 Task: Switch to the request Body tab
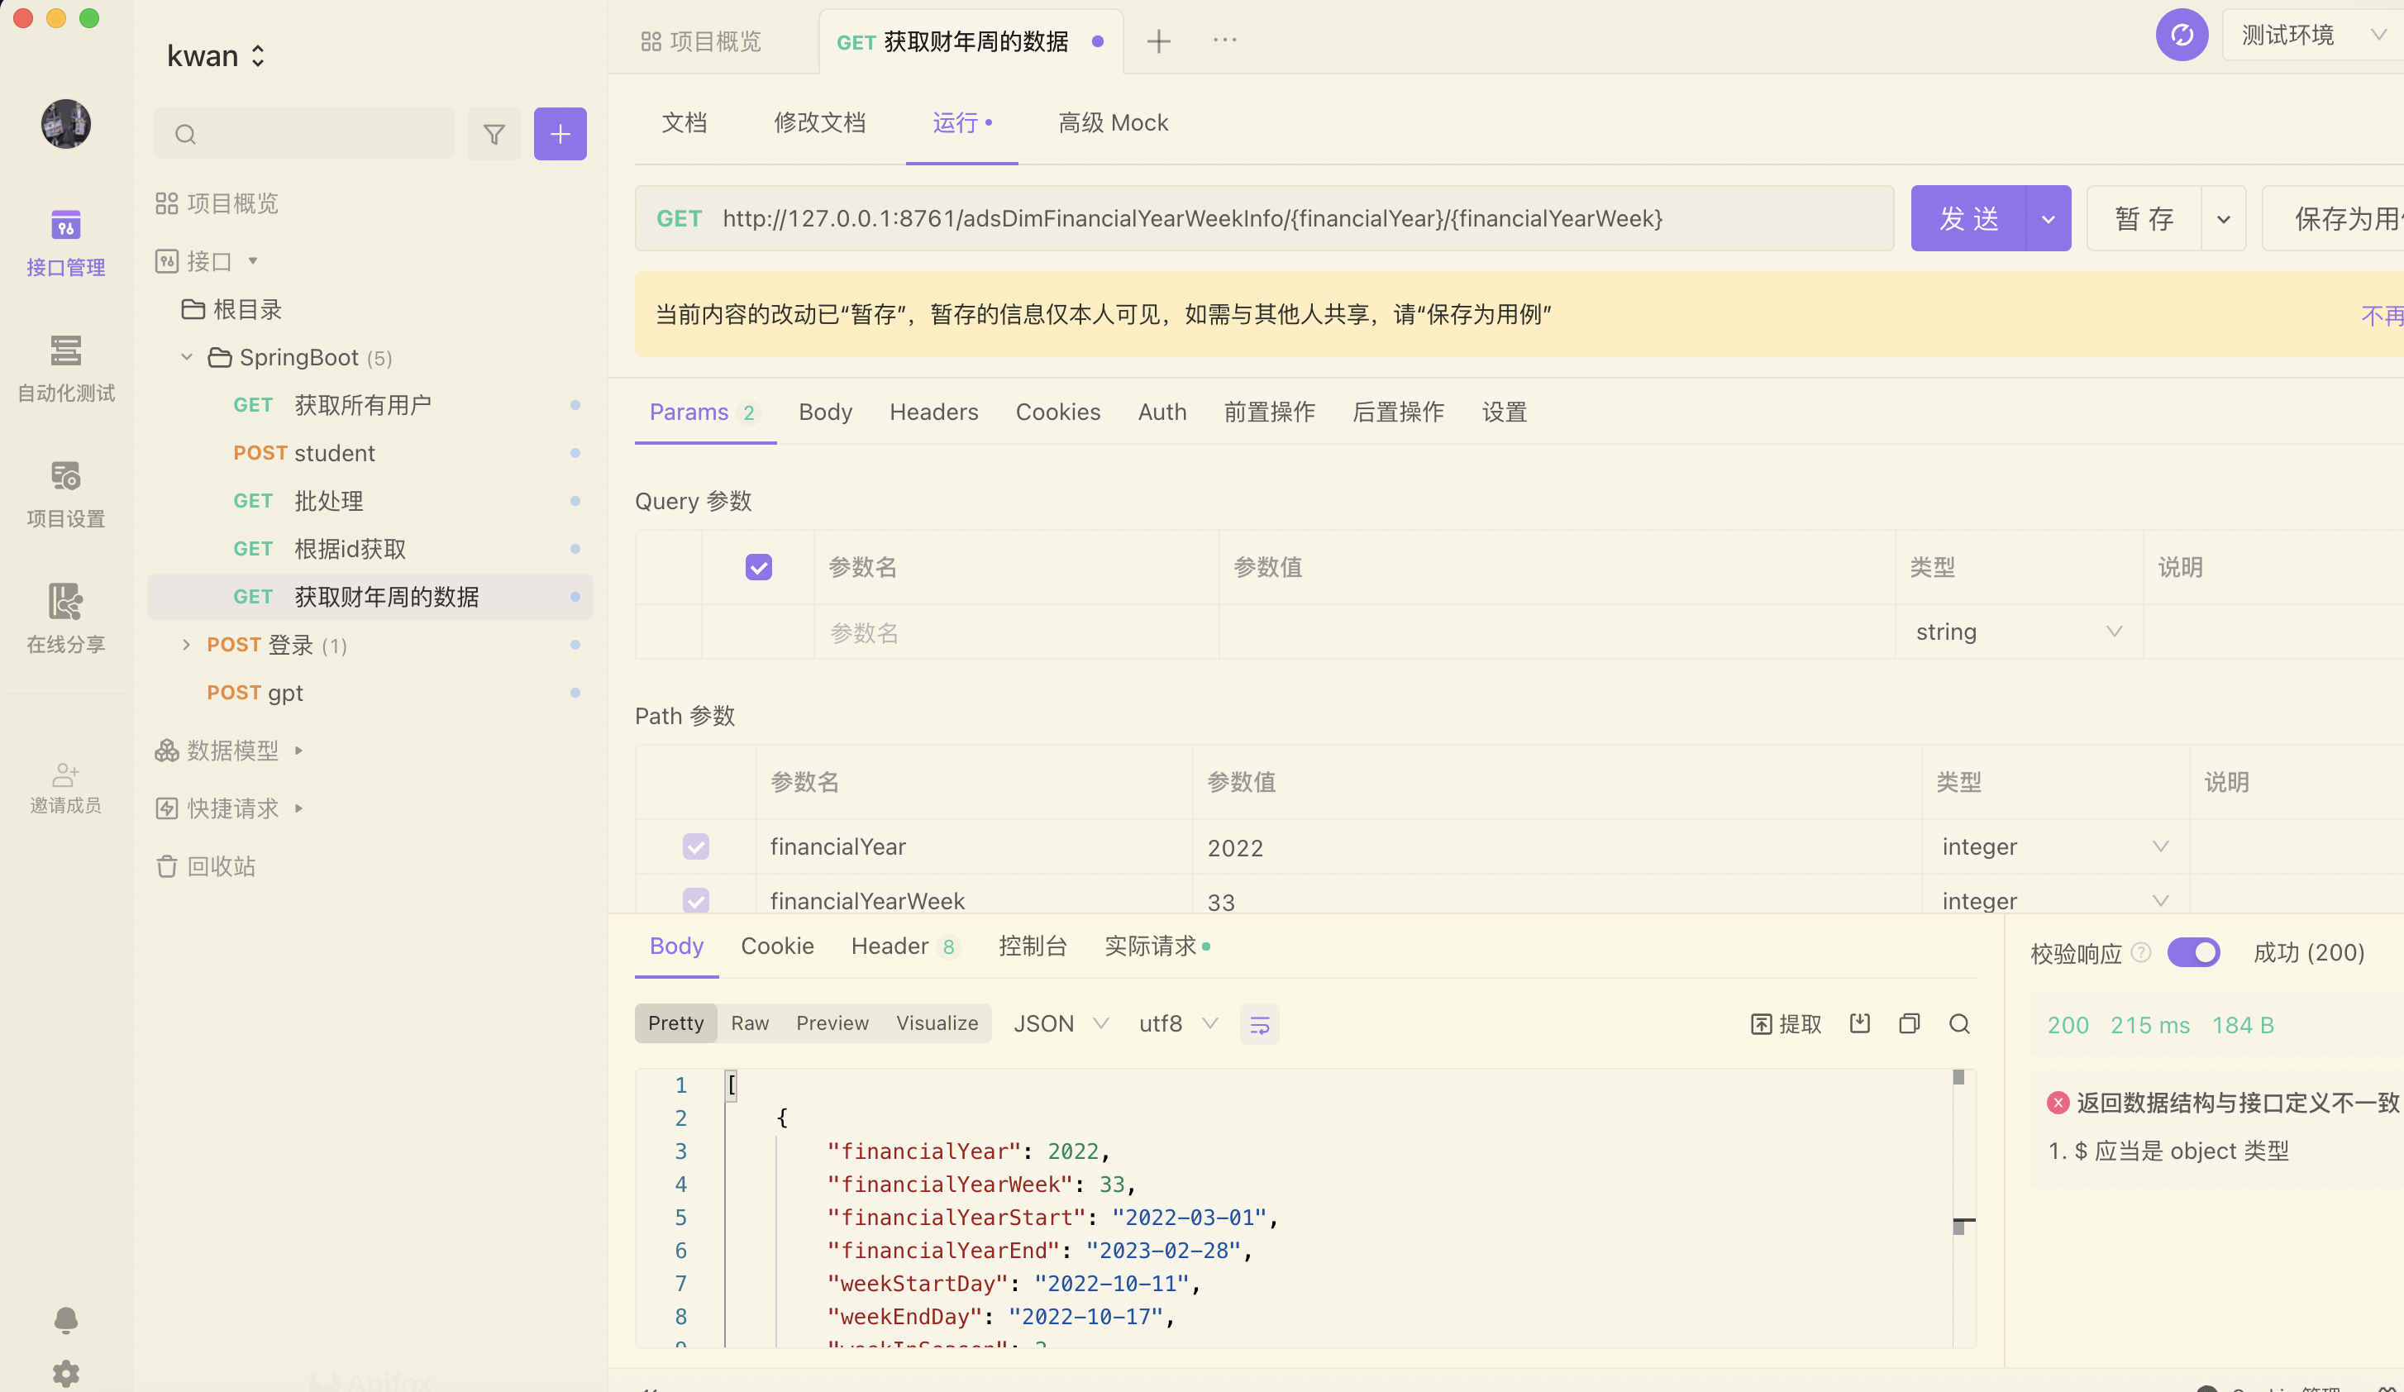click(x=824, y=412)
